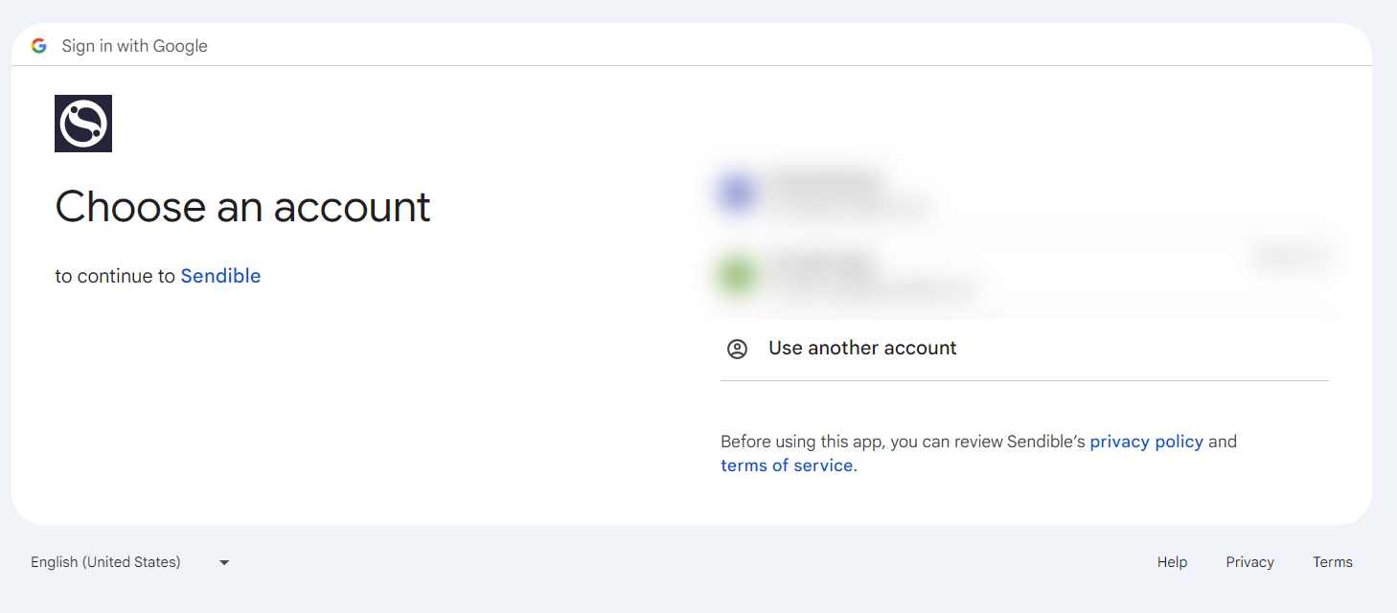The image size is (1397, 613).
Task: Open the English (United States) language selector
Action: pos(105,562)
